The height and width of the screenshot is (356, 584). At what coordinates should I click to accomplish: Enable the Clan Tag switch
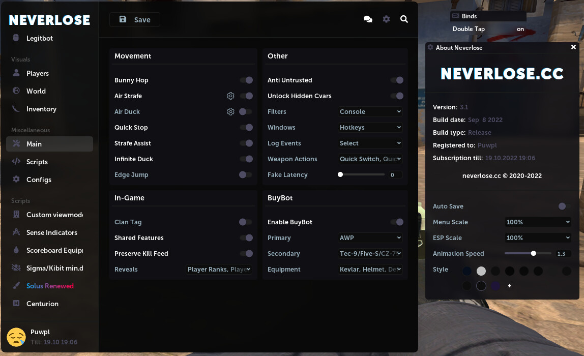245,222
